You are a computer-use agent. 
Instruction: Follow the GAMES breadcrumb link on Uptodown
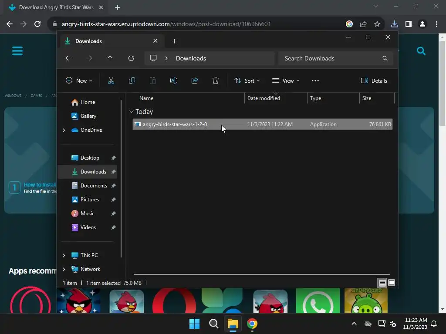[x=37, y=96]
